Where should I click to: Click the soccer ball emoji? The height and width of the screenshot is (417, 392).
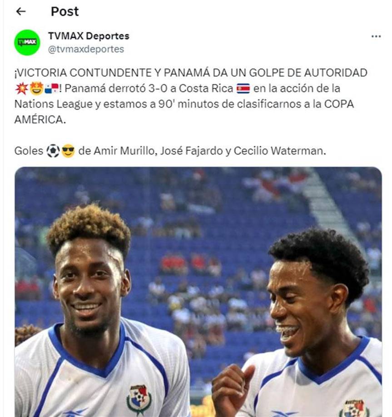[53, 151]
